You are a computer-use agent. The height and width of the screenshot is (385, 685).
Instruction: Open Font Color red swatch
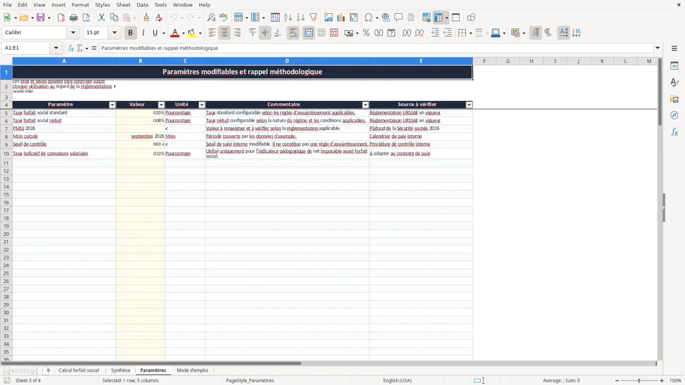tap(175, 33)
